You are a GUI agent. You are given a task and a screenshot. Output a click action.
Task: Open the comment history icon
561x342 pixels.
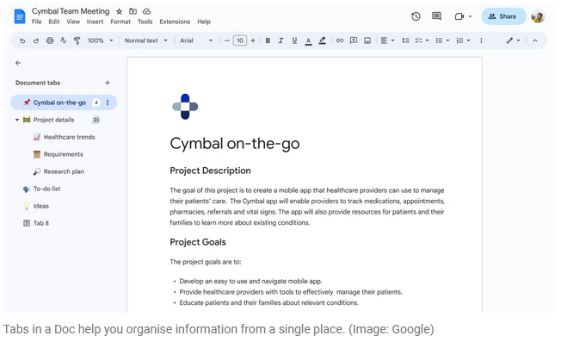(x=436, y=16)
